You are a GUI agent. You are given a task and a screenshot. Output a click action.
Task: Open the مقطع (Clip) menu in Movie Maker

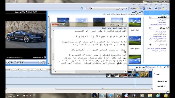coord(145,5)
